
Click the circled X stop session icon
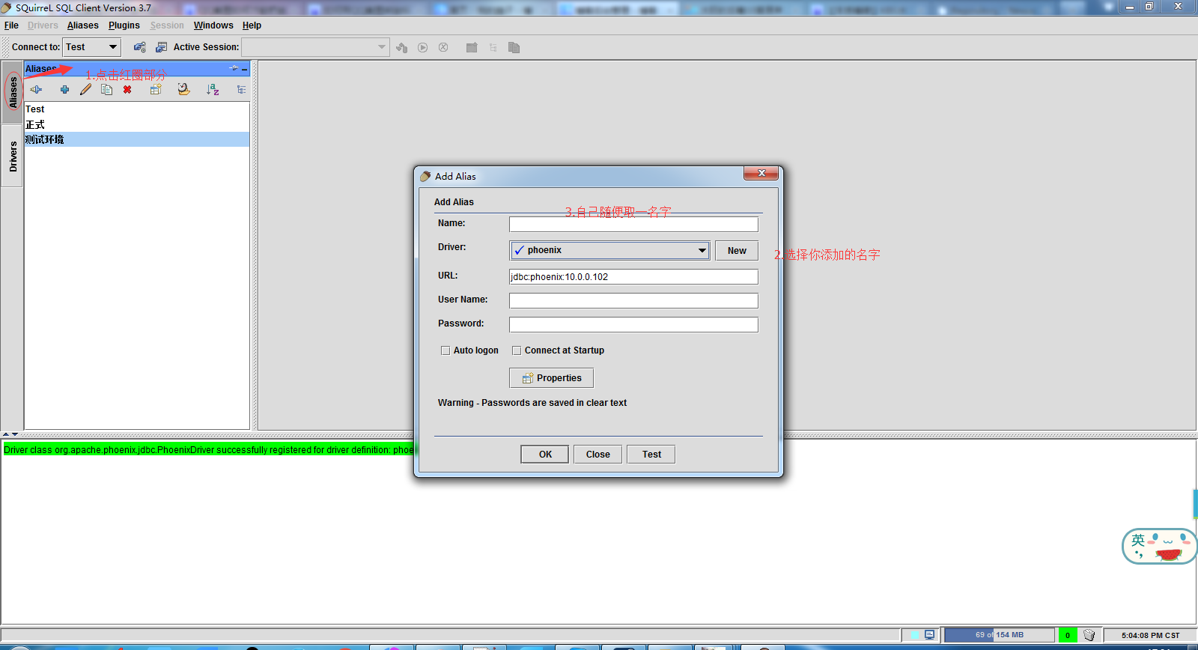(443, 48)
